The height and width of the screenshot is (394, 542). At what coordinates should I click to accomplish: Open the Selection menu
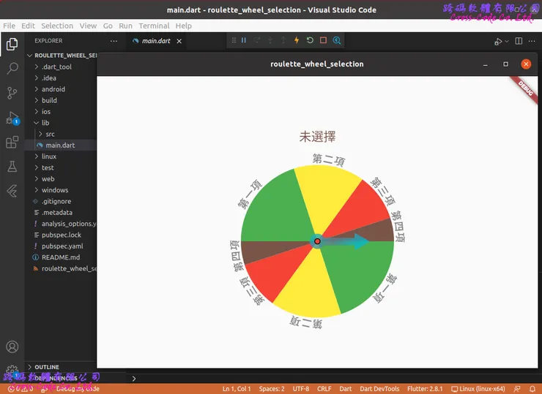pos(57,26)
